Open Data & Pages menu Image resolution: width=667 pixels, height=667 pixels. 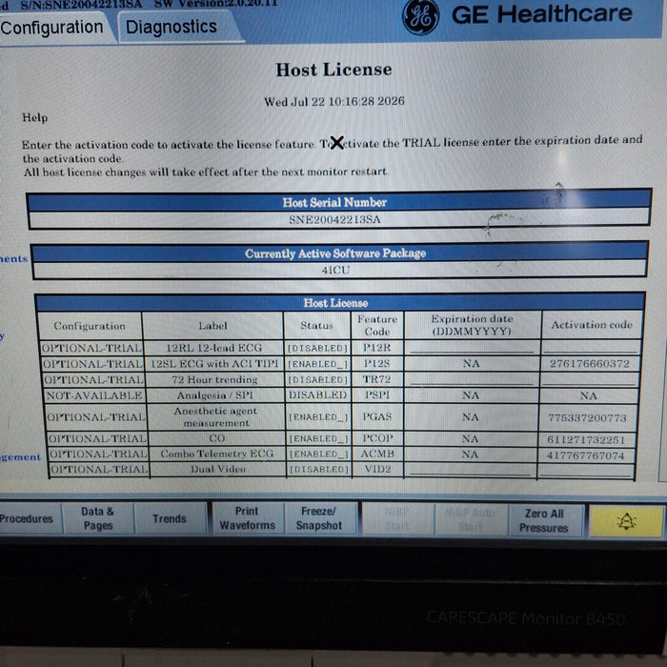(x=98, y=518)
